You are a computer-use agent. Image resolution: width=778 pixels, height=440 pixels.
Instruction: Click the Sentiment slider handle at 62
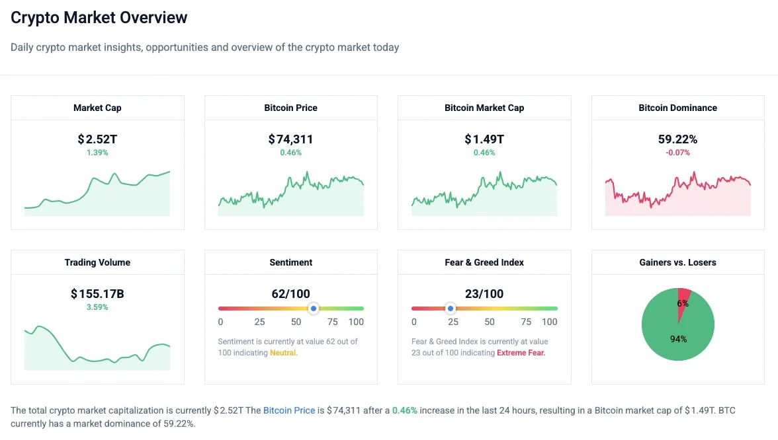click(x=314, y=309)
